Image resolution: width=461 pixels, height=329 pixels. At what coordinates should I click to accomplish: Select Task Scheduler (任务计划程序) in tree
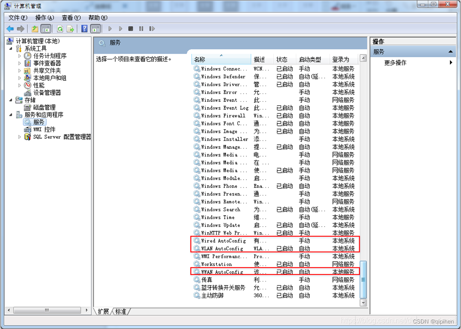[50, 56]
